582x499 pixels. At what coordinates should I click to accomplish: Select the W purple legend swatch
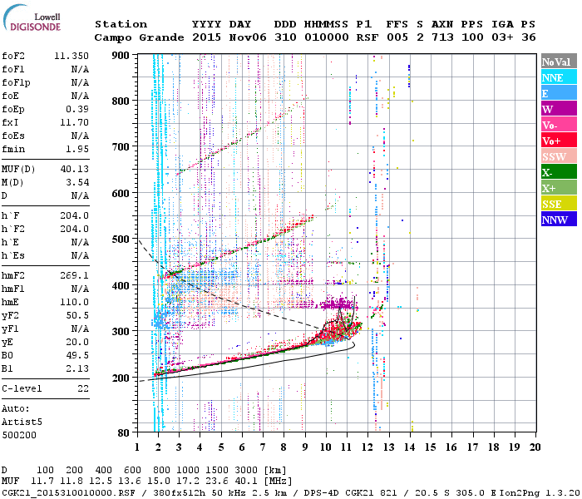tap(559, 109)
